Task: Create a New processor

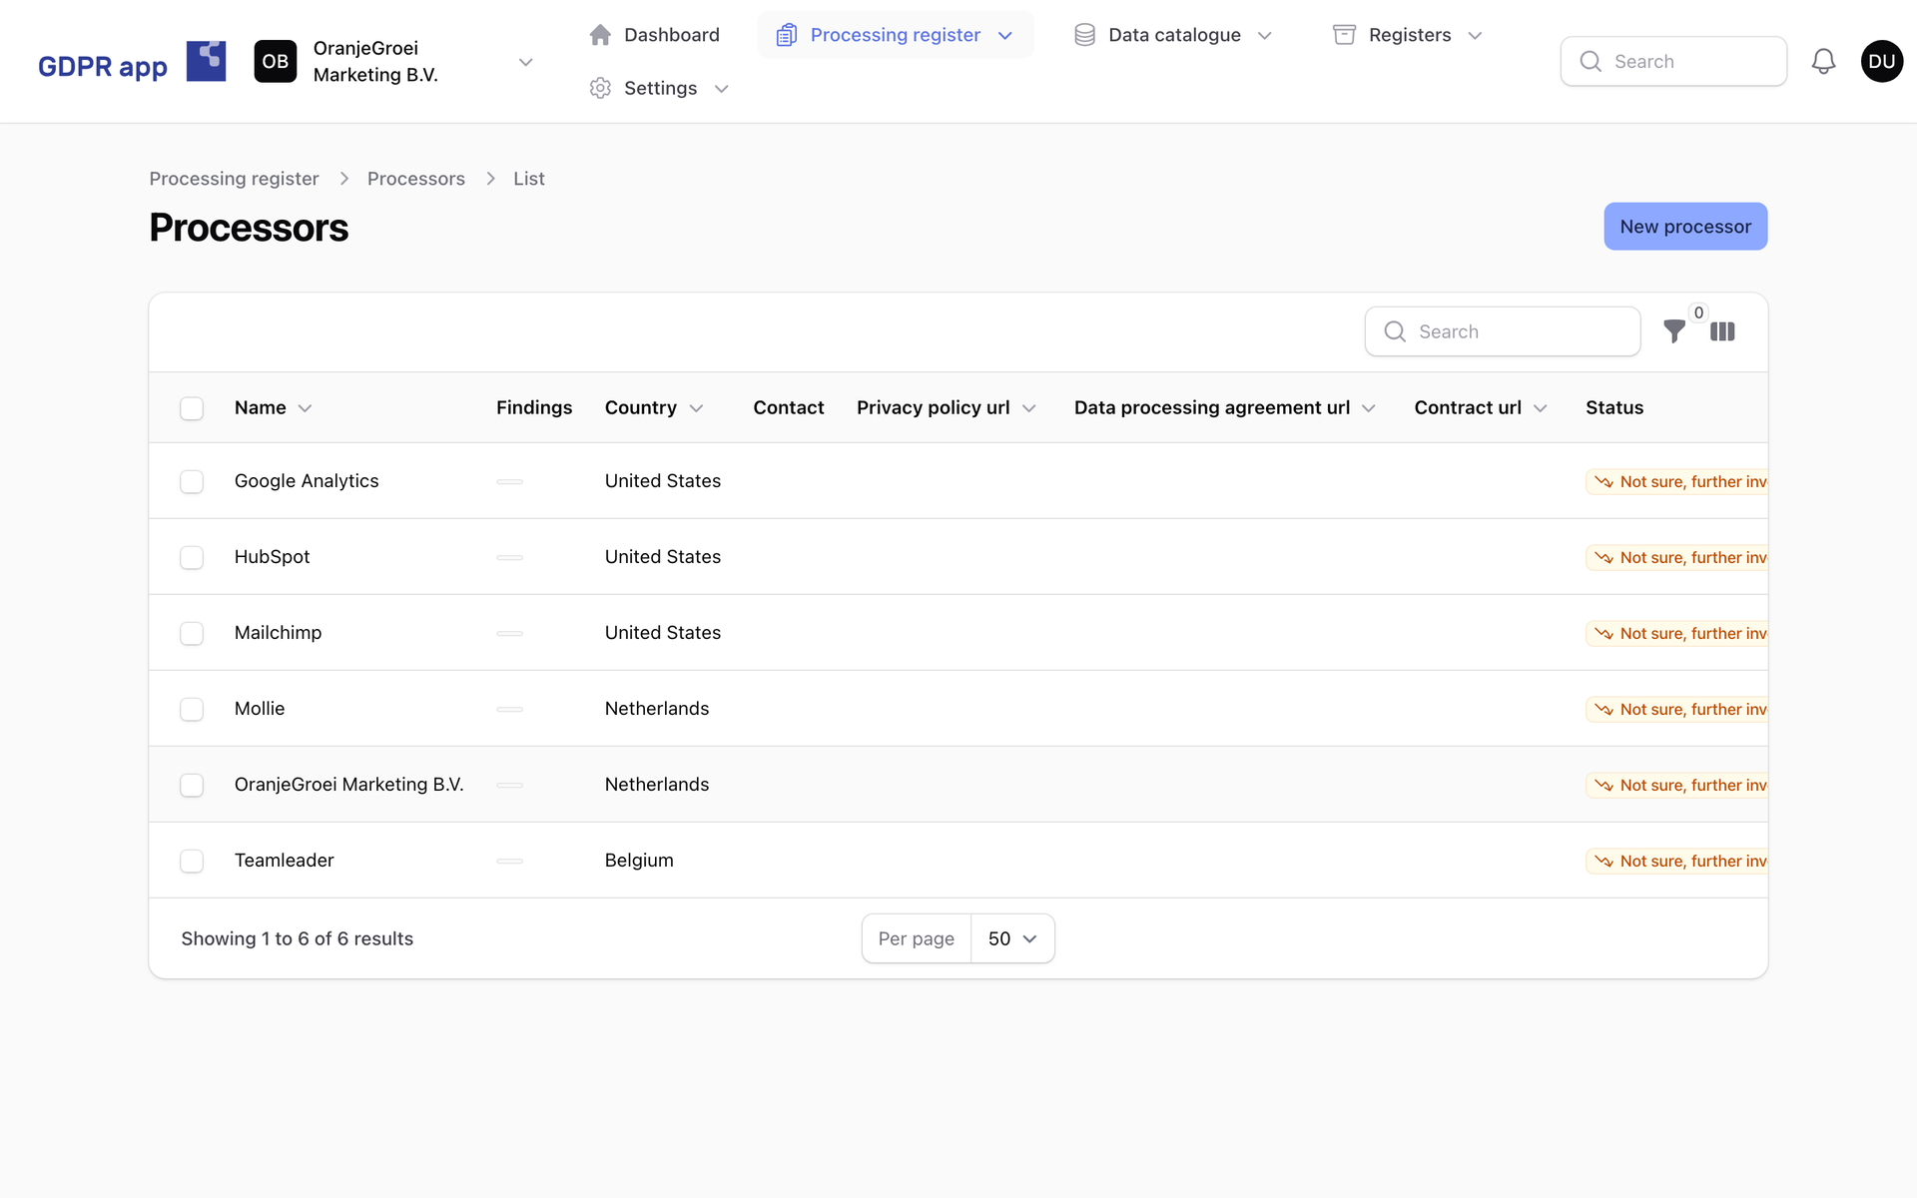Action: (x=1685, y=227)
